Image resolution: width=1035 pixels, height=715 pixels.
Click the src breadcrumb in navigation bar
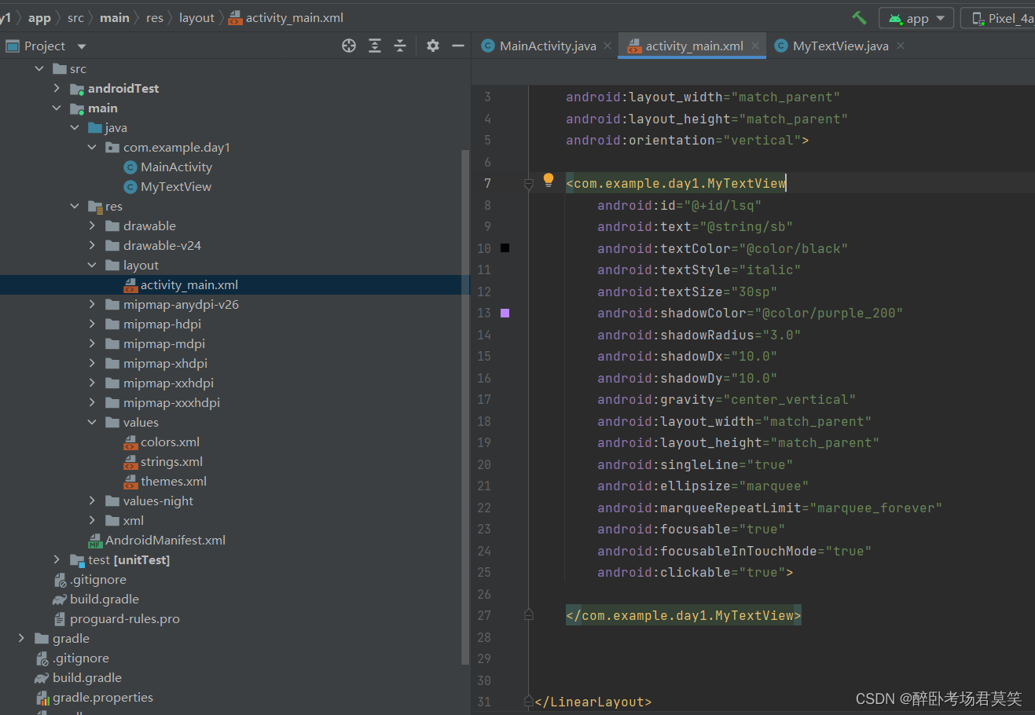tap(75, 17)
